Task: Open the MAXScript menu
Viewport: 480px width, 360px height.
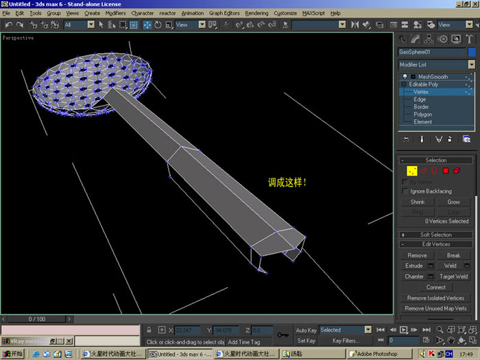Action: [313, 13]
